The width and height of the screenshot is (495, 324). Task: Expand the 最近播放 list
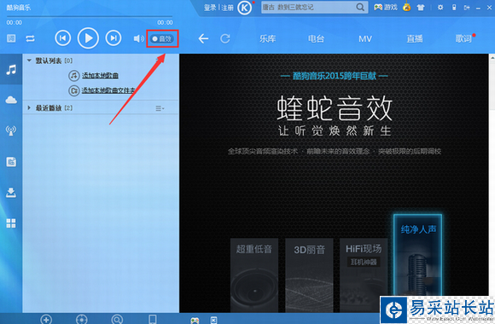(x=29, y=108)
